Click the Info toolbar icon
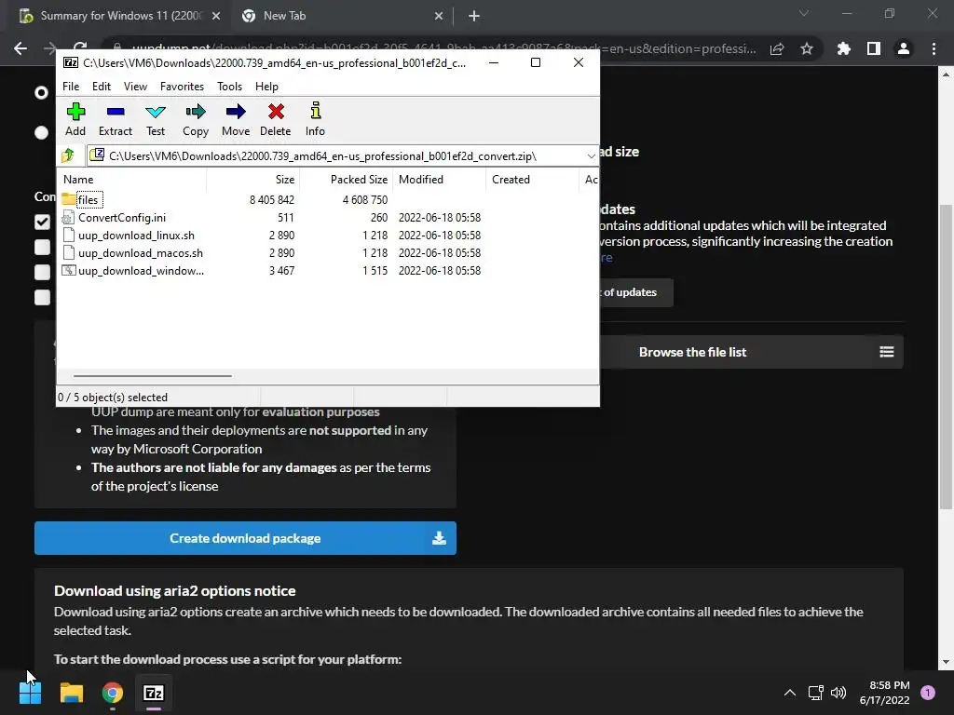 coord(315,119)
